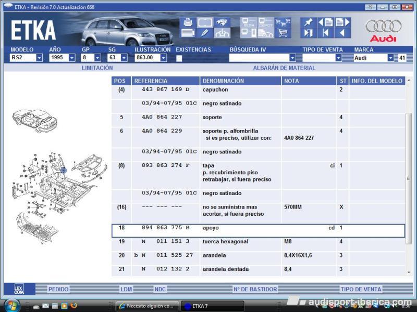Click the NOTA column header
The image size is (417, 312).
point(309,81)
